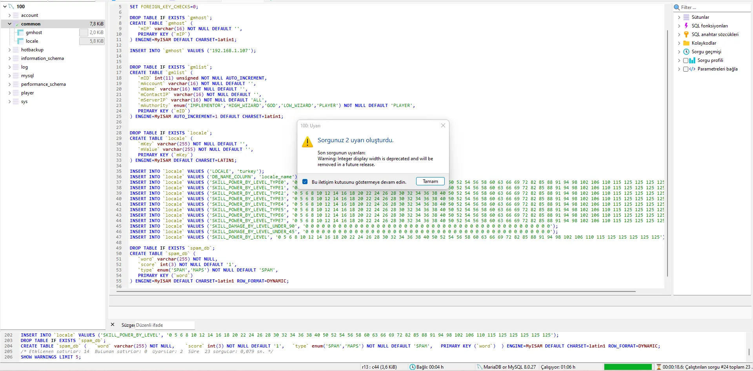Click the code brackets Parametreleri bağla icon
Image resolution: width=753 pixels, height=371 pixels.
(x=692, y=69)
